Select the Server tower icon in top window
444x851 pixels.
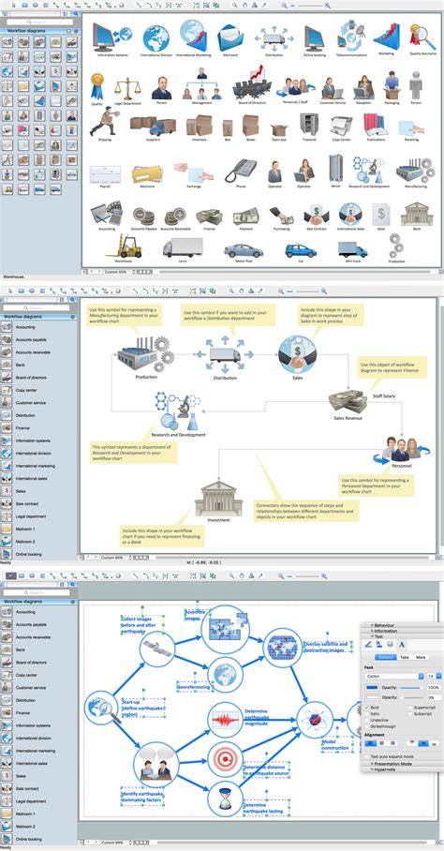pyautogui.click(x=335, y=169)
